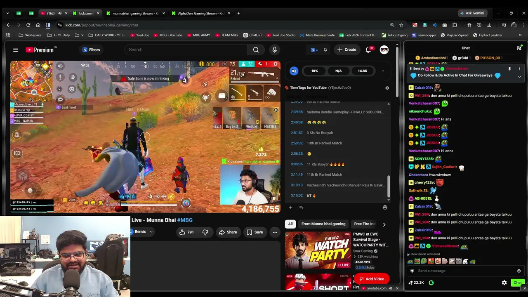Open the YouTube guide hamburger menu
This screenshot has height=297, width=528.
click(x=16, y=50)
